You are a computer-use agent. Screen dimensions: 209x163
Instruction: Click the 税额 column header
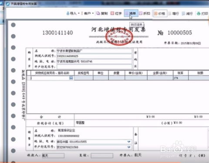pyautogui.click(x=199, y=73)
